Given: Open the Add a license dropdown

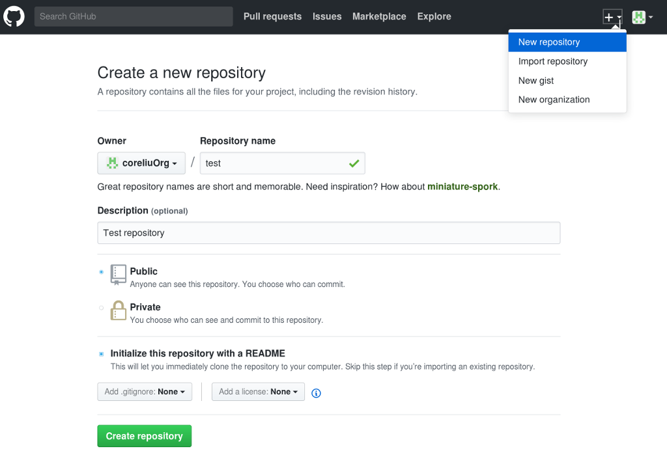Looking at the screenshot, I should click(258, 392).
